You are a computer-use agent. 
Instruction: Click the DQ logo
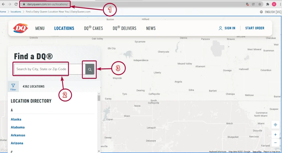(x=20, y=28)
